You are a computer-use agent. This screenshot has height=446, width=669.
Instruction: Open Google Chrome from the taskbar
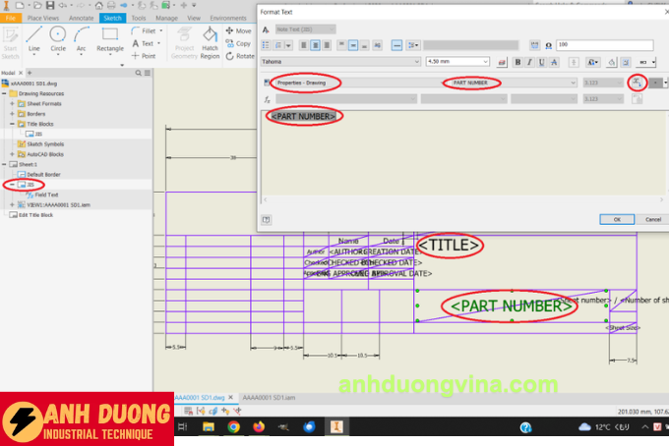coord(233,427)
